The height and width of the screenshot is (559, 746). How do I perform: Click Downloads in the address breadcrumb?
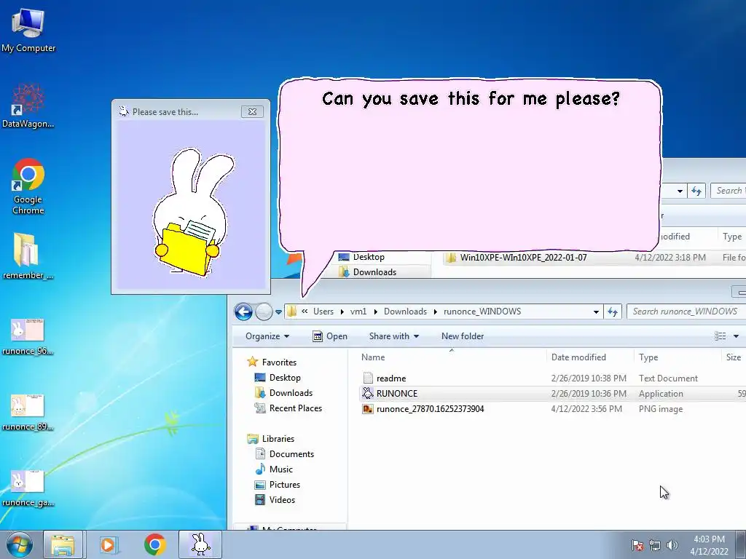coord(405,312)
